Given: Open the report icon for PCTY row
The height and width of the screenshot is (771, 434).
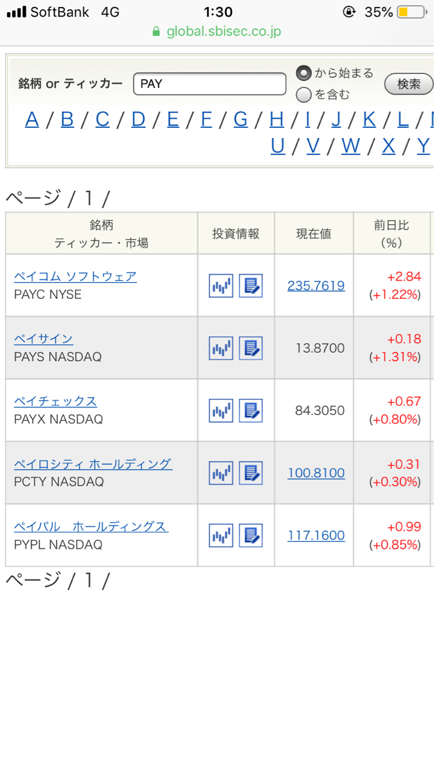Looking at the screenshot, I should click(x=251, y=472).
